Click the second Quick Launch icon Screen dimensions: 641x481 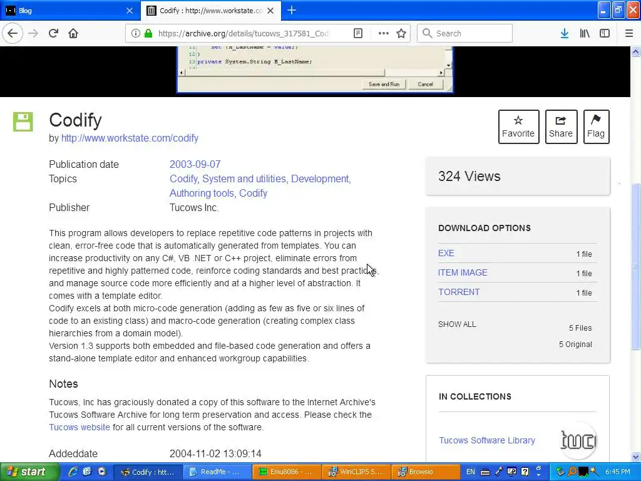click(87, 472)
